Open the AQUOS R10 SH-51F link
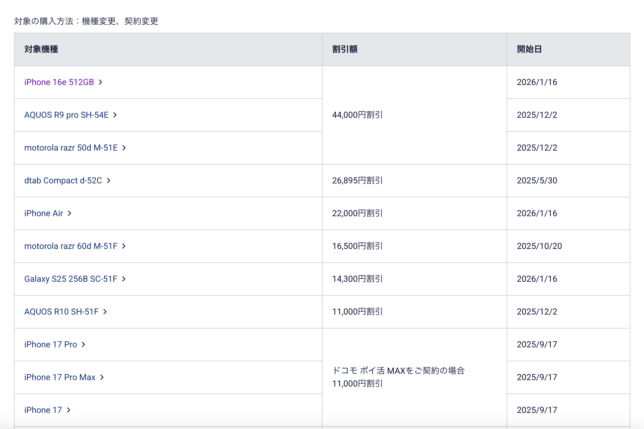Image resolution: width=644 pixels, height=429 pixels. [61, 312]
